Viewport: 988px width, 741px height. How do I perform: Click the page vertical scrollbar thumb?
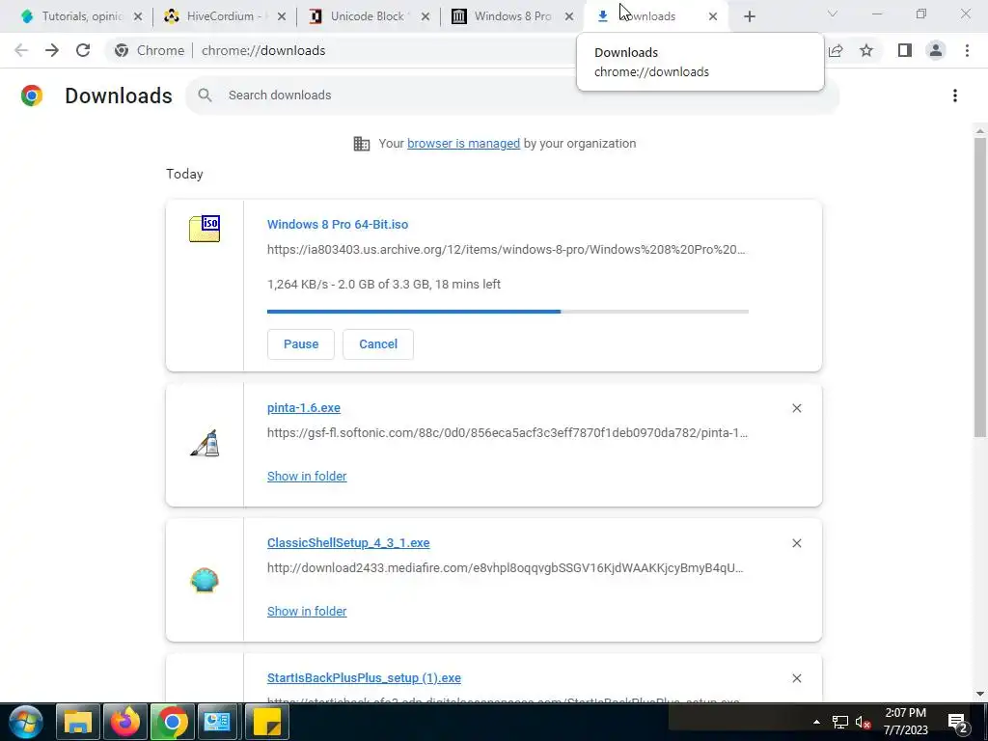980,287
